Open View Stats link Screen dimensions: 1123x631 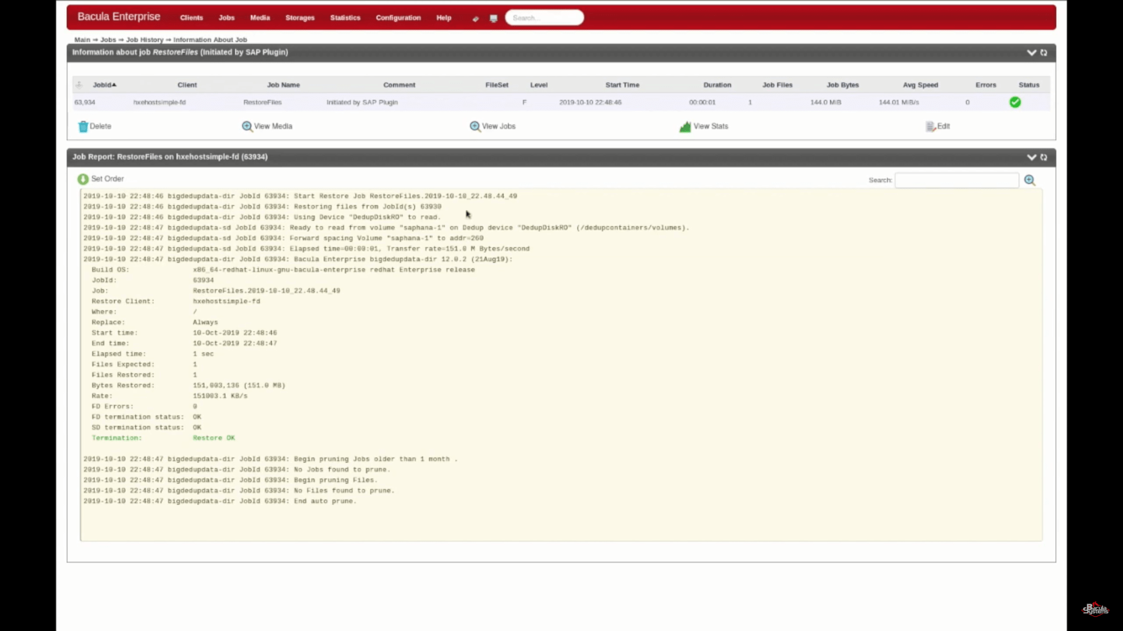click(x=711, y=126)
